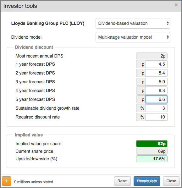Expand the Multi-stage valuation model dropdown
182x188 pixels.
(x=133, y=37)
